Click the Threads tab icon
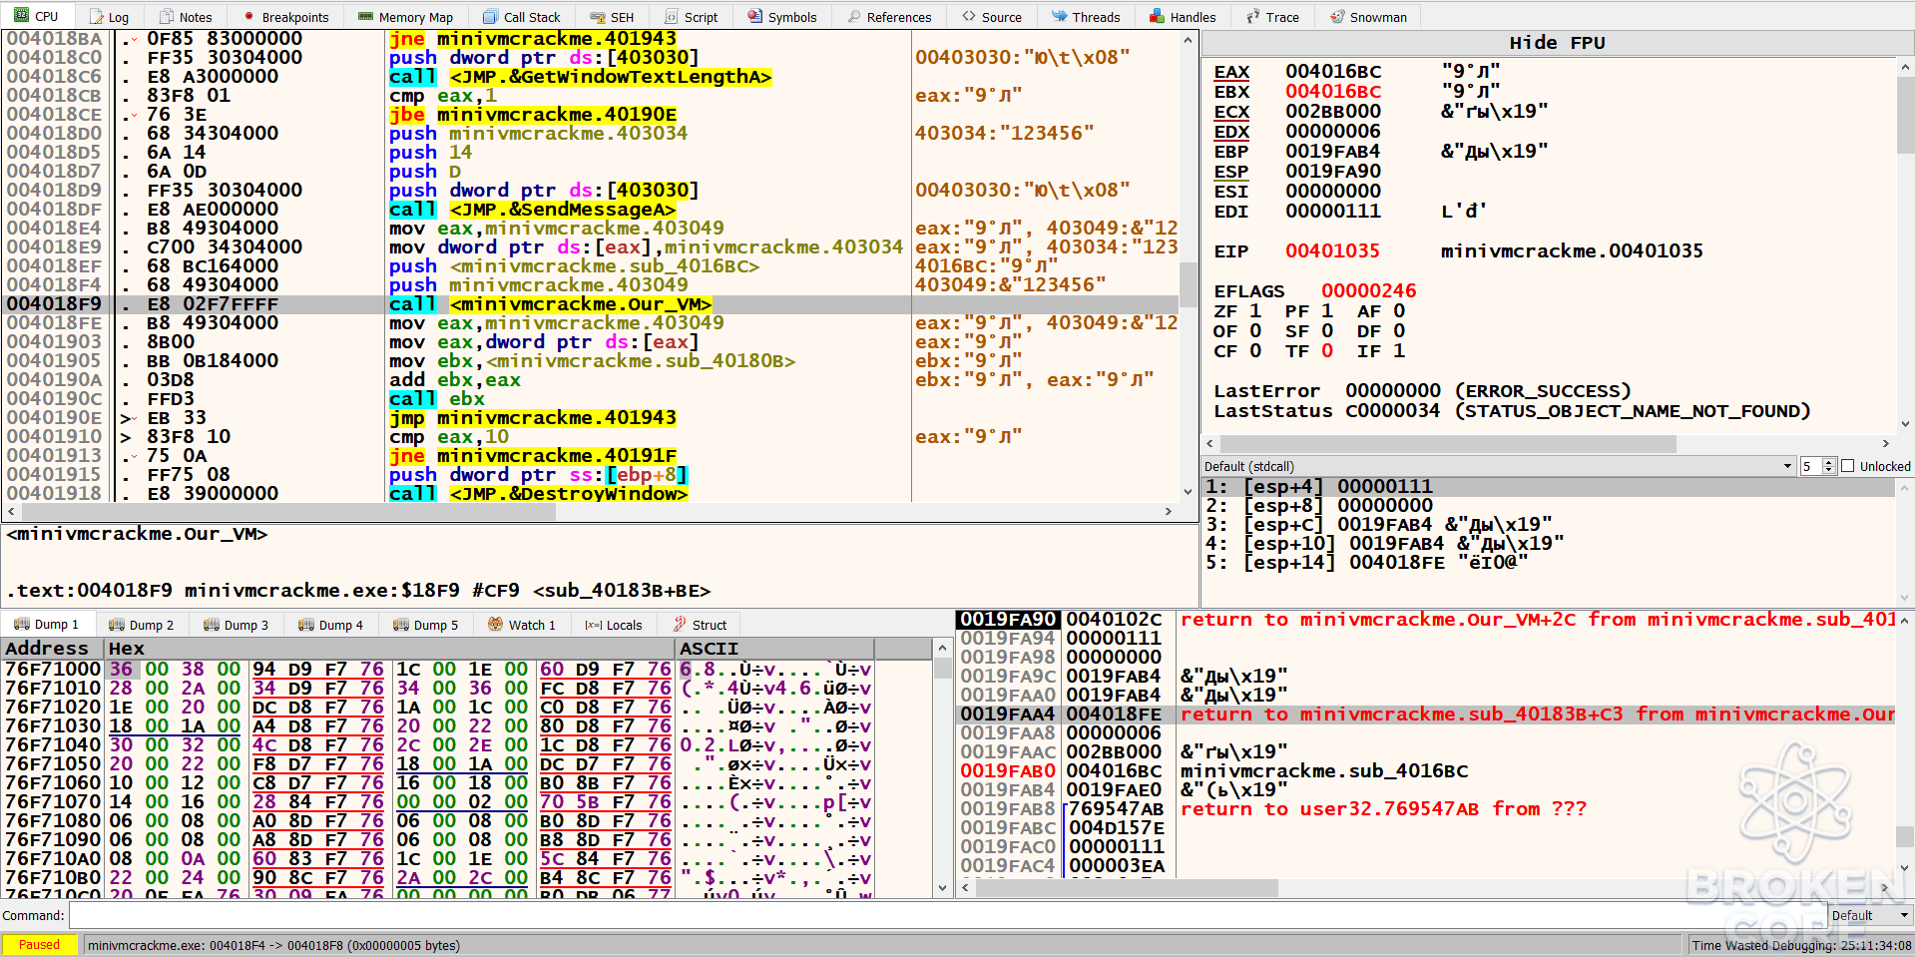Screen dimensions: 1915x957 click(1060, 17)
